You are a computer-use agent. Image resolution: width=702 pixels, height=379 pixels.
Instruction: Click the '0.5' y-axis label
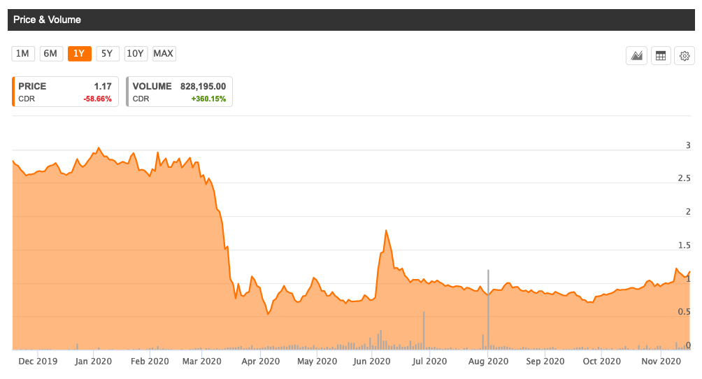pos(684,312)
